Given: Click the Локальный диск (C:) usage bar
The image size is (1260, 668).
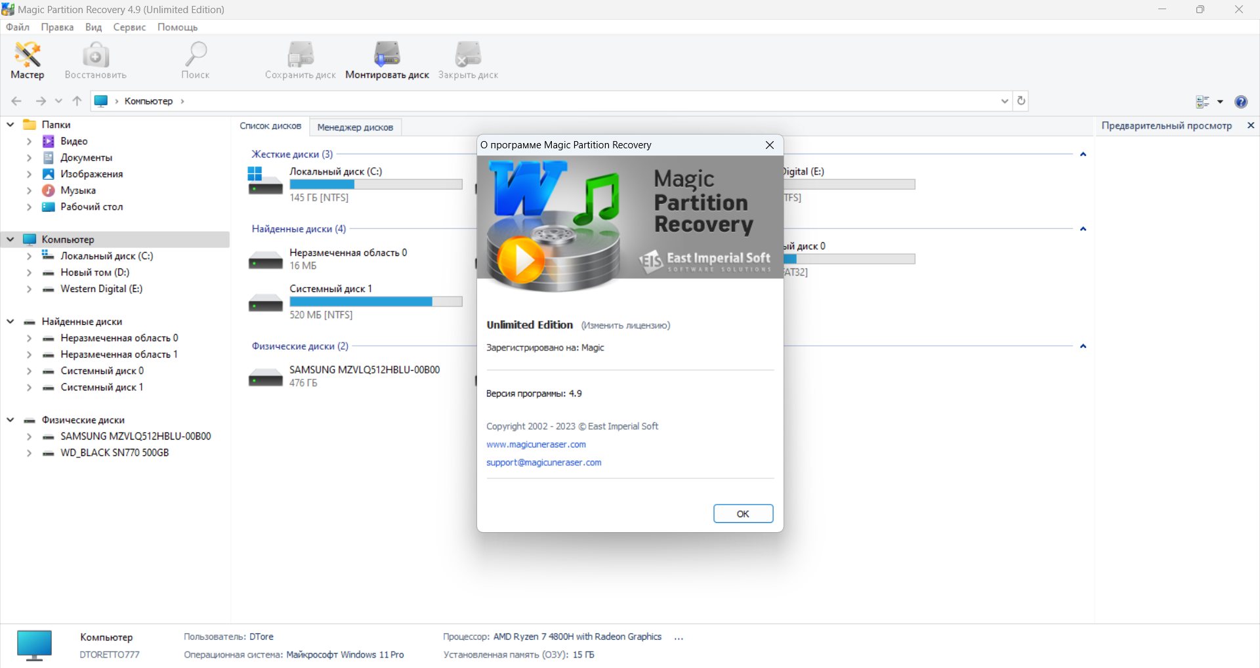Looking at the screenshot, I should [376, 184].
